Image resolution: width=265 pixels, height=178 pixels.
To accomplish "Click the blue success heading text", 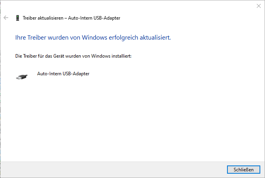I will 93,38.
